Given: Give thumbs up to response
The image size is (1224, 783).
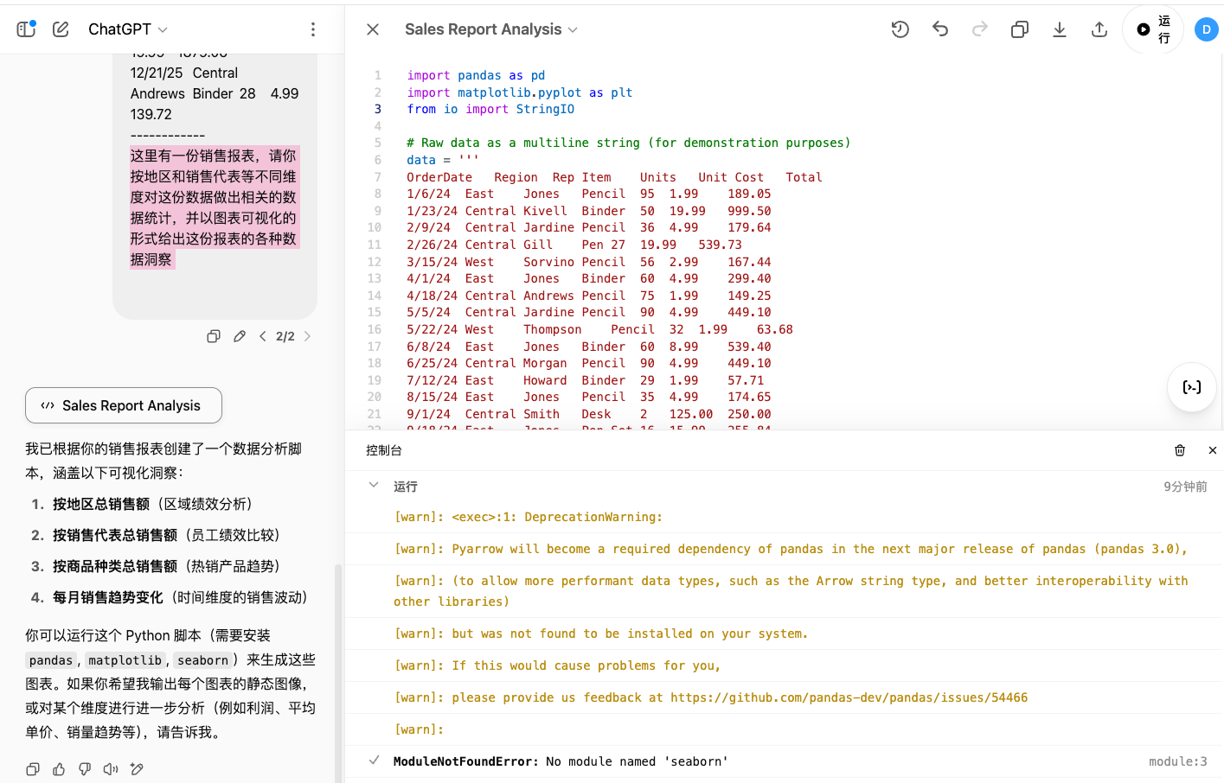Looking at the screenshot, I should (x=59, y=769).
